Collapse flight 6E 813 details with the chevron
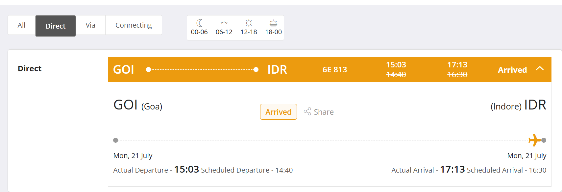This screenshot has height=192, width=562. click(540, 69)
